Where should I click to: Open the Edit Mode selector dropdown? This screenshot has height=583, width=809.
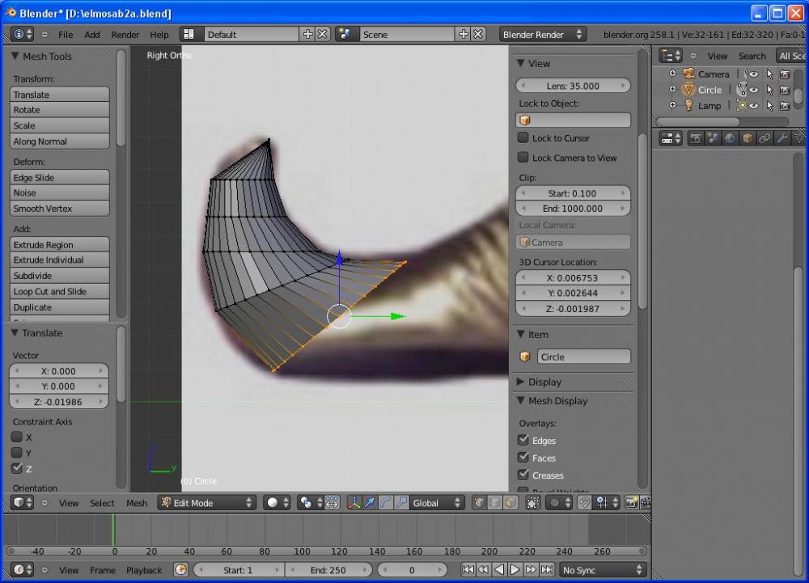206,503
